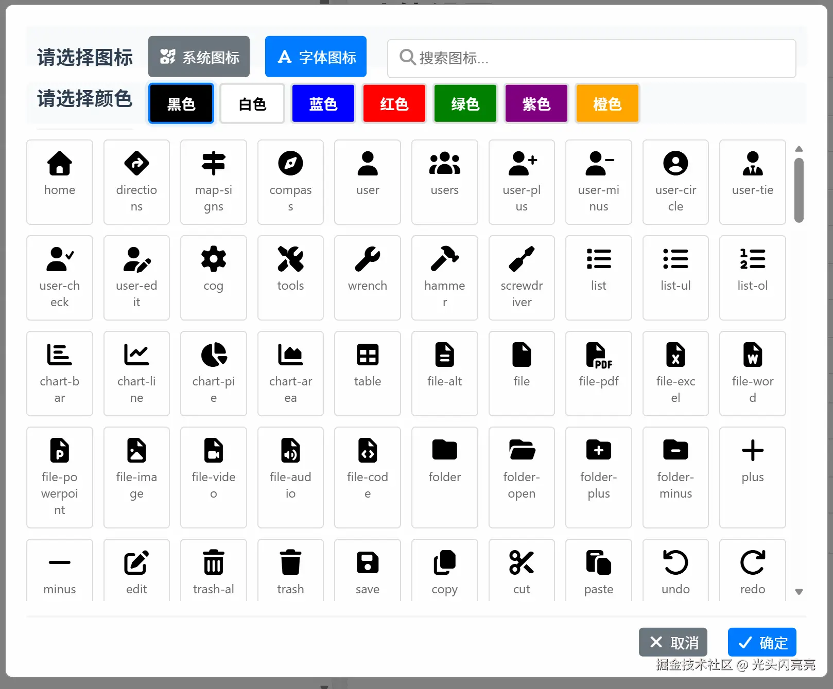Pick the user-tie icon
The width and height of the screenshot is (833, 689).
point(753,182)
